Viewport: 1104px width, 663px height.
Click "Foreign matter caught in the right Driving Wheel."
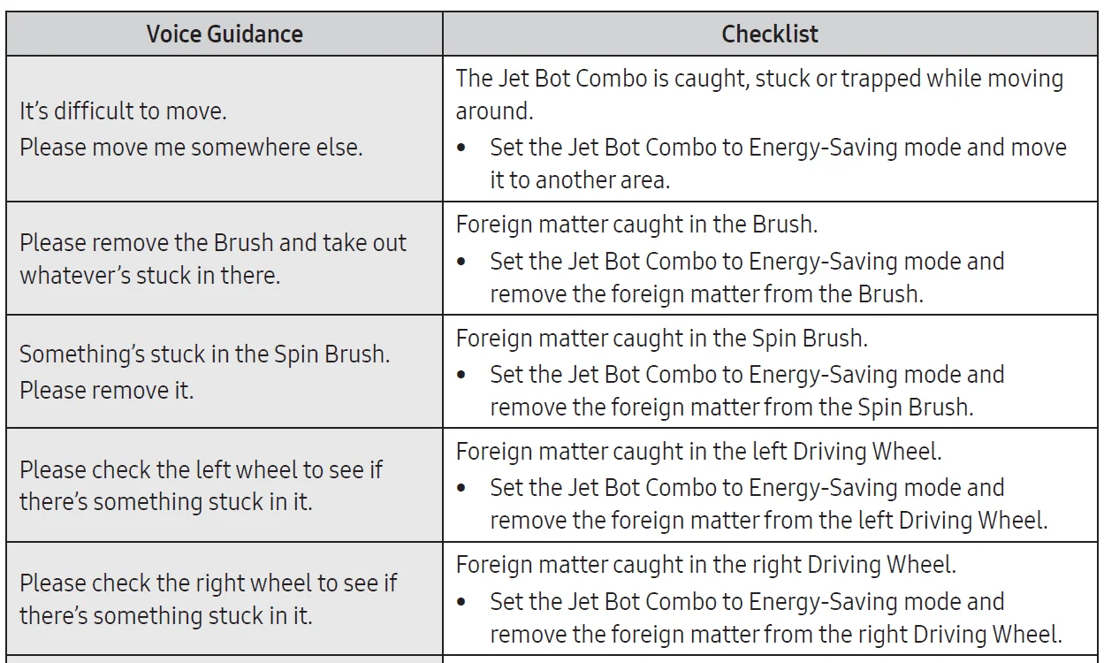click(705, 564)
